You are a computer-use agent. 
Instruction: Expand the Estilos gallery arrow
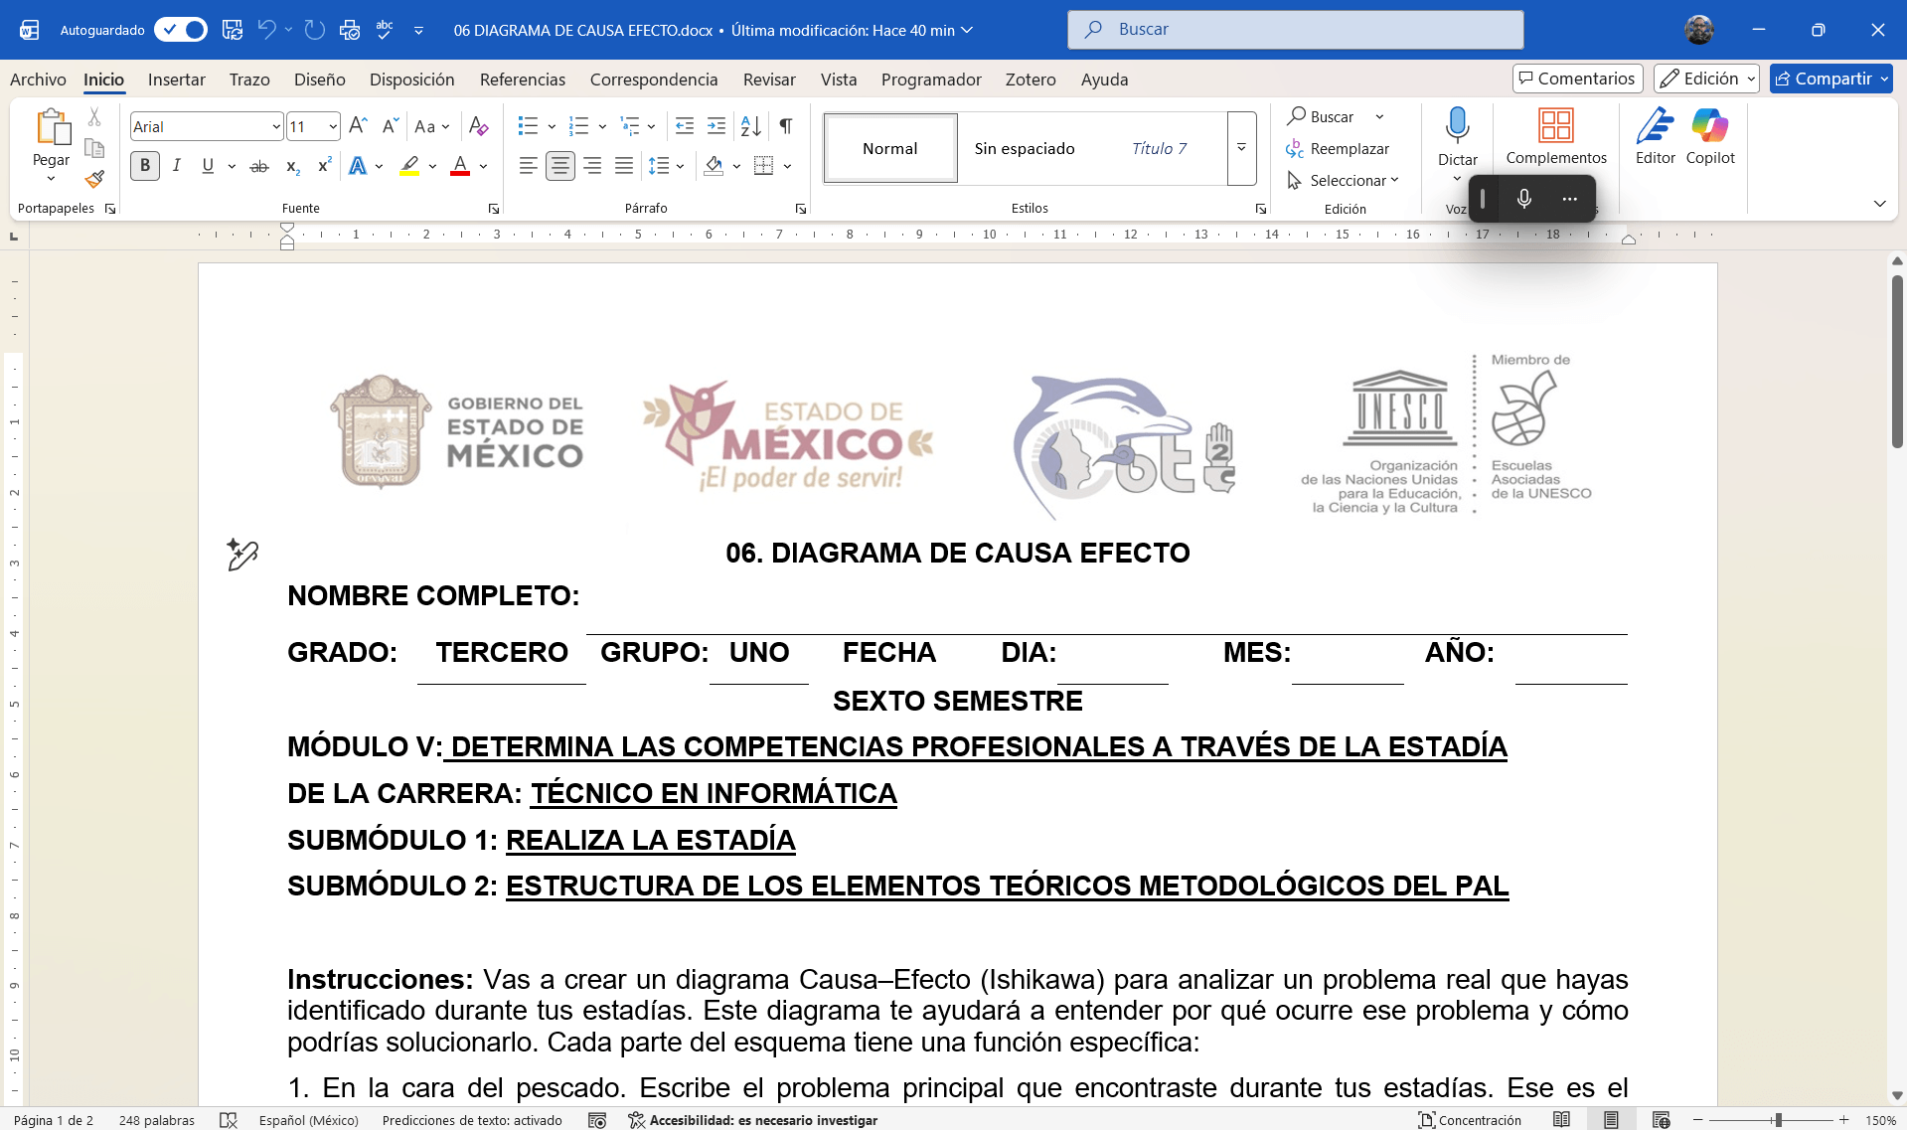(x=1240, y=148)
